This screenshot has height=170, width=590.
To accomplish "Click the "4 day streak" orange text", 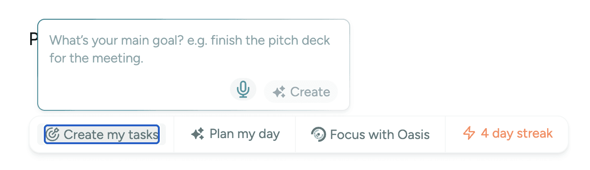I will 516,134.
